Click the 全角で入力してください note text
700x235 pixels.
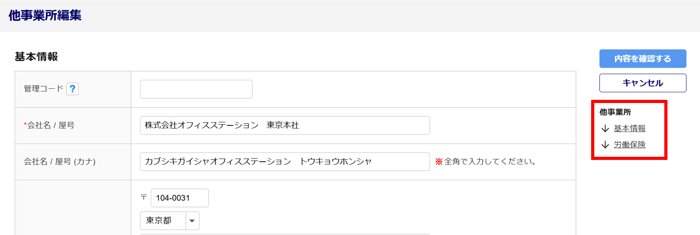point(490,161)
